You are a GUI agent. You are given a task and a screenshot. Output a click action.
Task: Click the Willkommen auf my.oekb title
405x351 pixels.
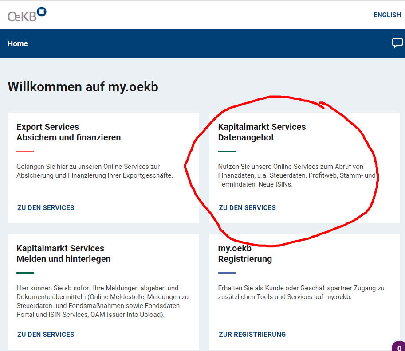point(83,87)
